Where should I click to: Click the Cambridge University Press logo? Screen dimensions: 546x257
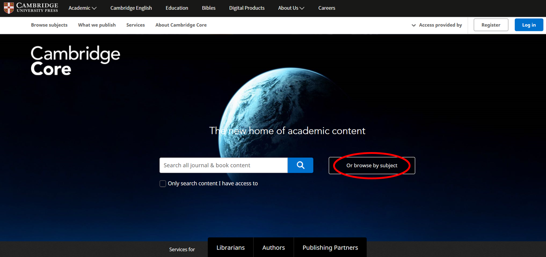click(31, 8)
